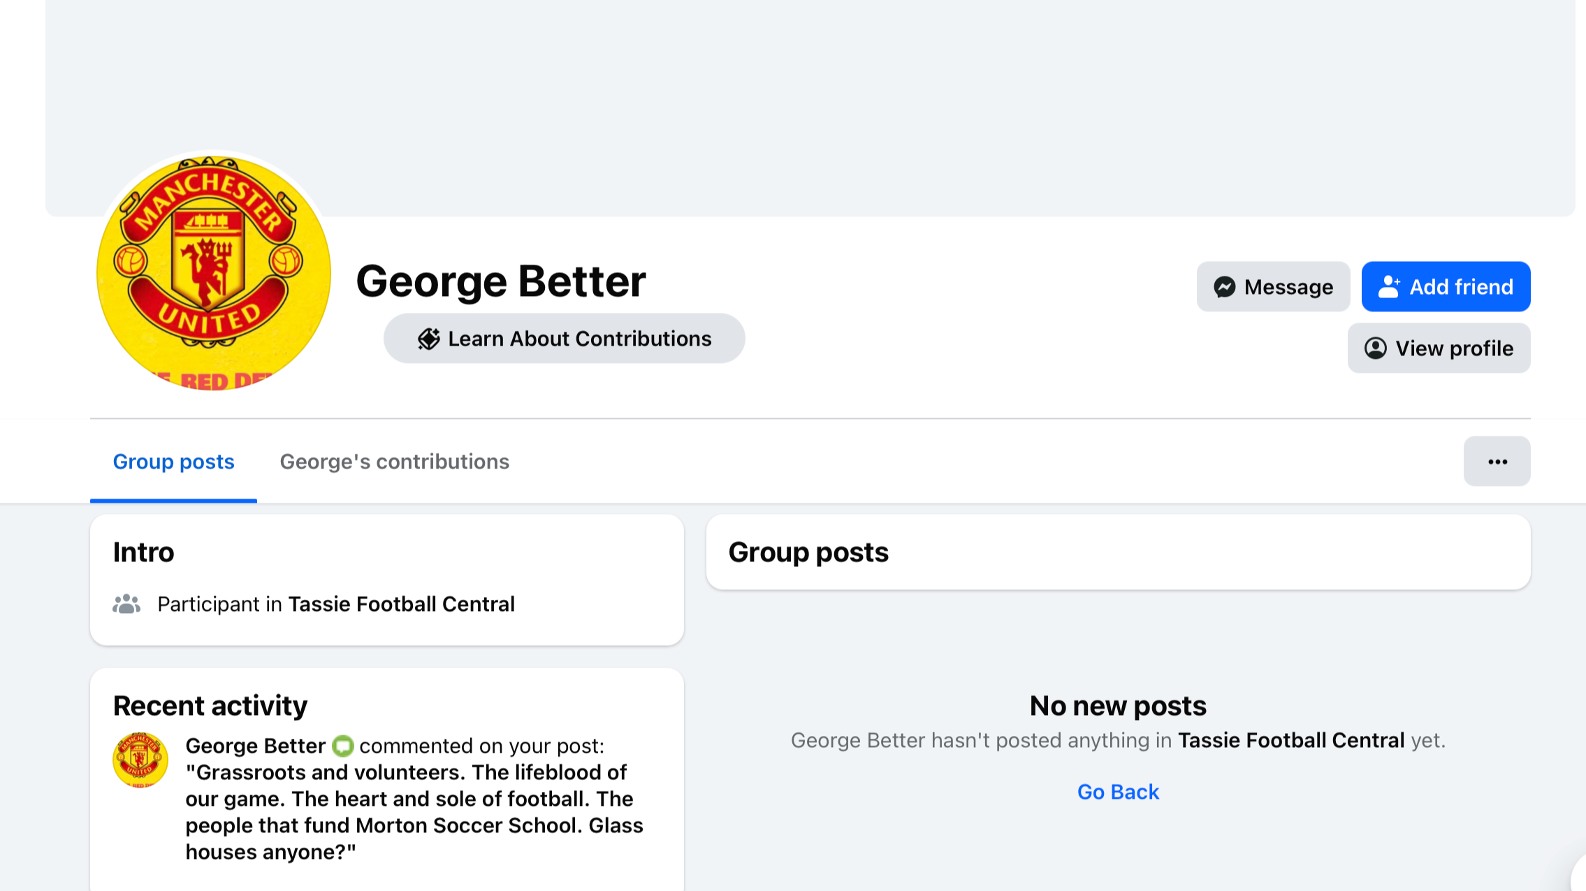Viewport: 1586px width, 891px height.
Task: Send a message with the Message button
Action: [1273, 287]
